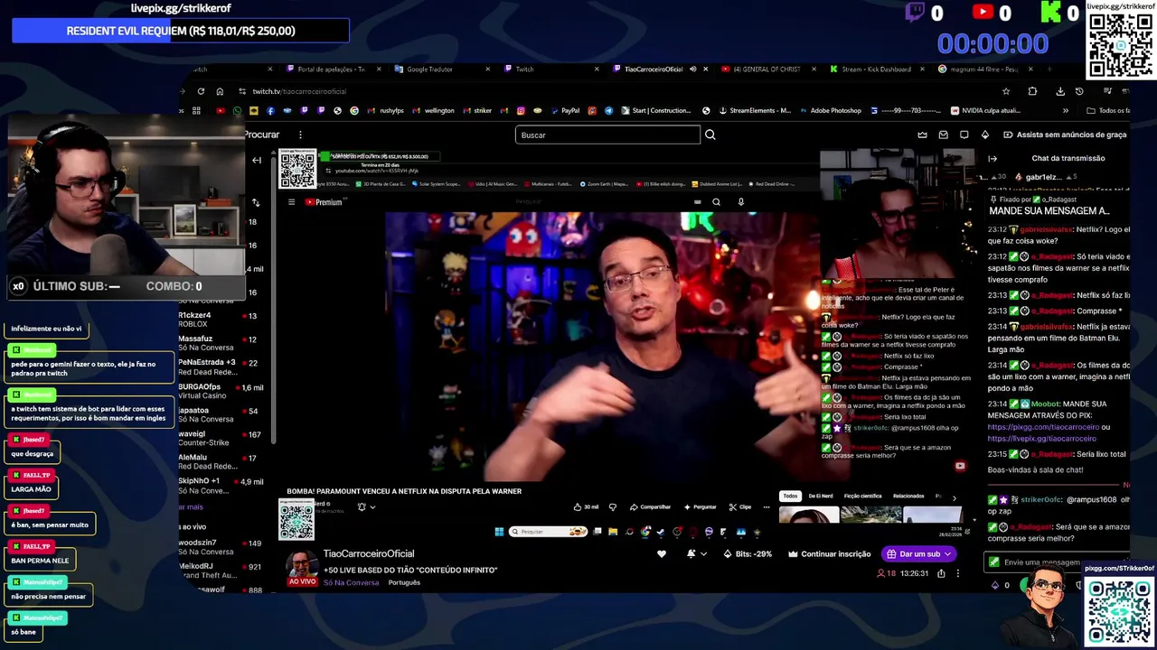The height and width of the screenshot is (650, 1157).
Task: Show next YouTube category chips arrow
Action: coord(954,497)
